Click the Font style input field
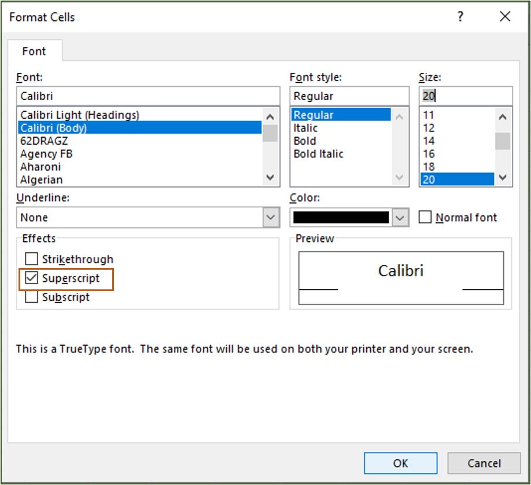This screenshot has width=531, height=485. (x=349, y=96)
